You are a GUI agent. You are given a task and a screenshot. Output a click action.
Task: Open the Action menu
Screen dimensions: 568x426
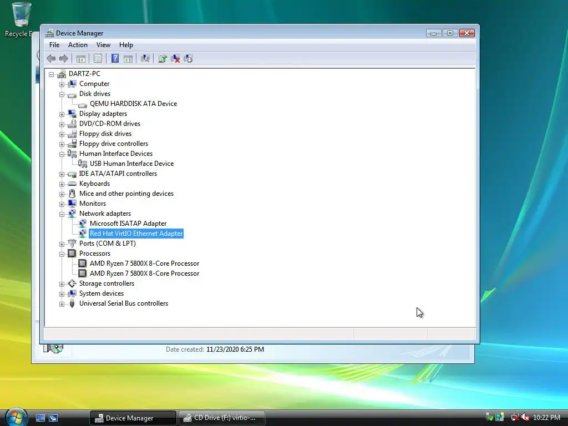(x=78, y=45)
